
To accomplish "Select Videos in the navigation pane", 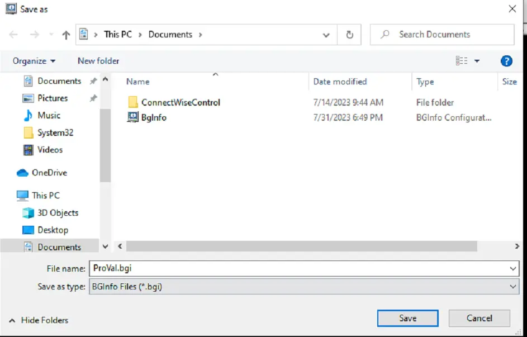I will (x=50, y=150).
